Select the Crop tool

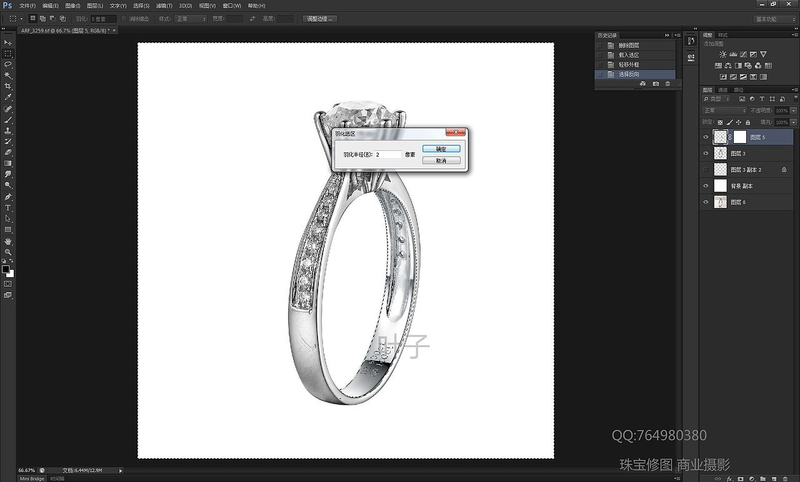(x=8, y=86)
